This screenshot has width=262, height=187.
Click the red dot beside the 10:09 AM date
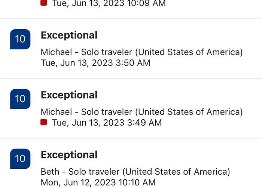coord(44,3)
